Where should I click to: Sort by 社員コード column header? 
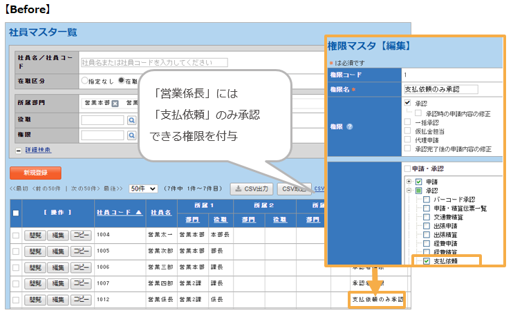(x=119, y=211)
